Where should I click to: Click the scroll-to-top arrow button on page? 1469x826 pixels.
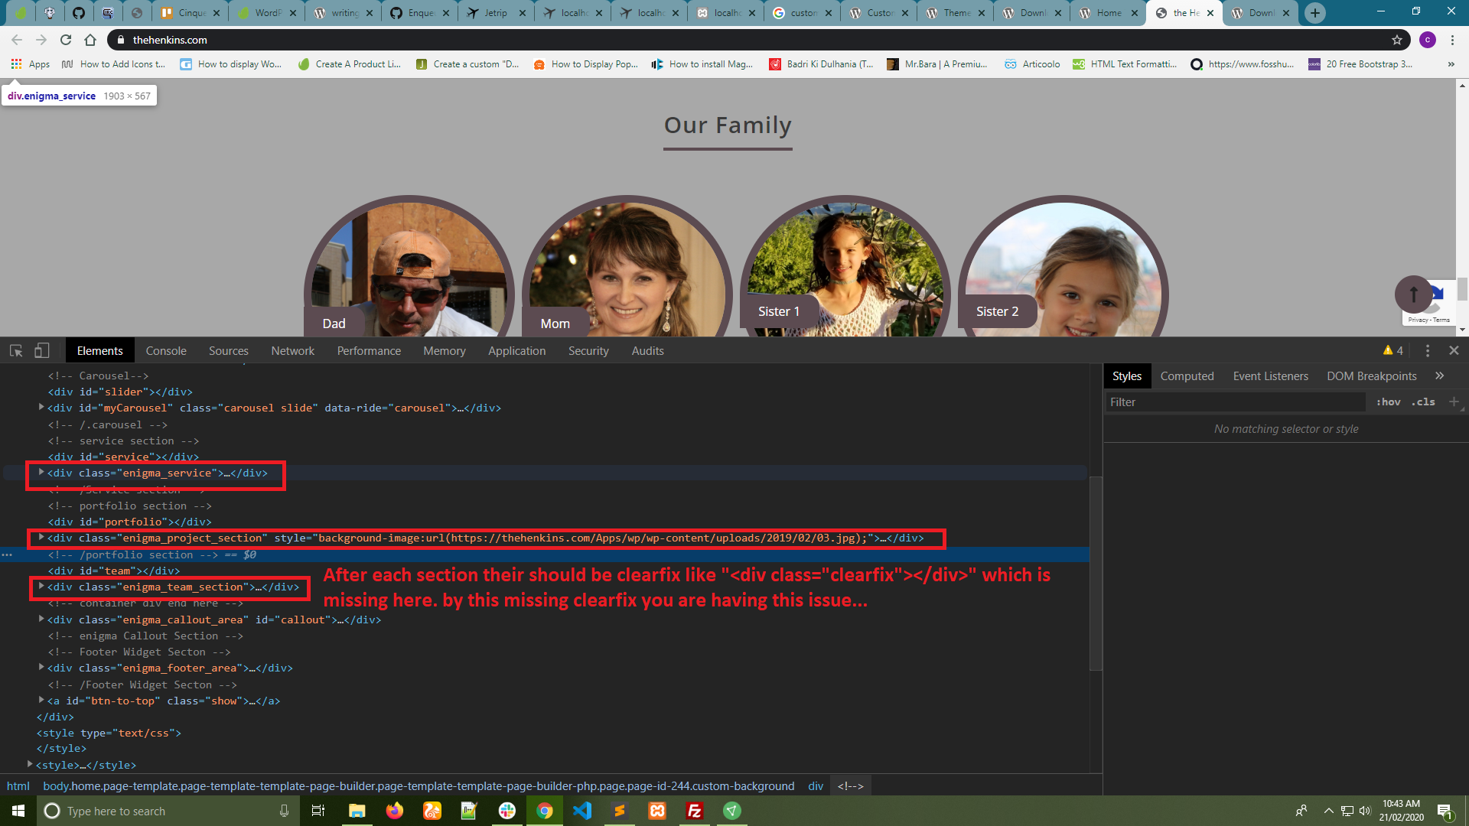(x=1413, y=294)
